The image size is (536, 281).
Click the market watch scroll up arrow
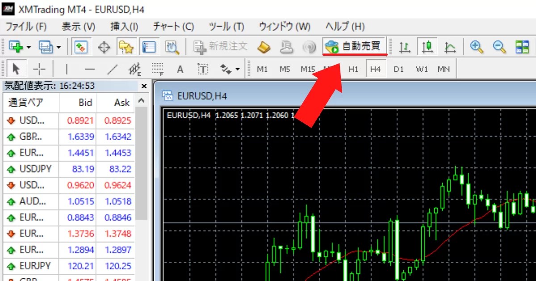[141, 102]
